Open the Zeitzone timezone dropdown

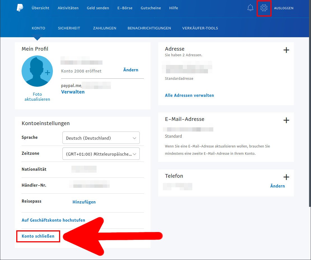(101, 154)
